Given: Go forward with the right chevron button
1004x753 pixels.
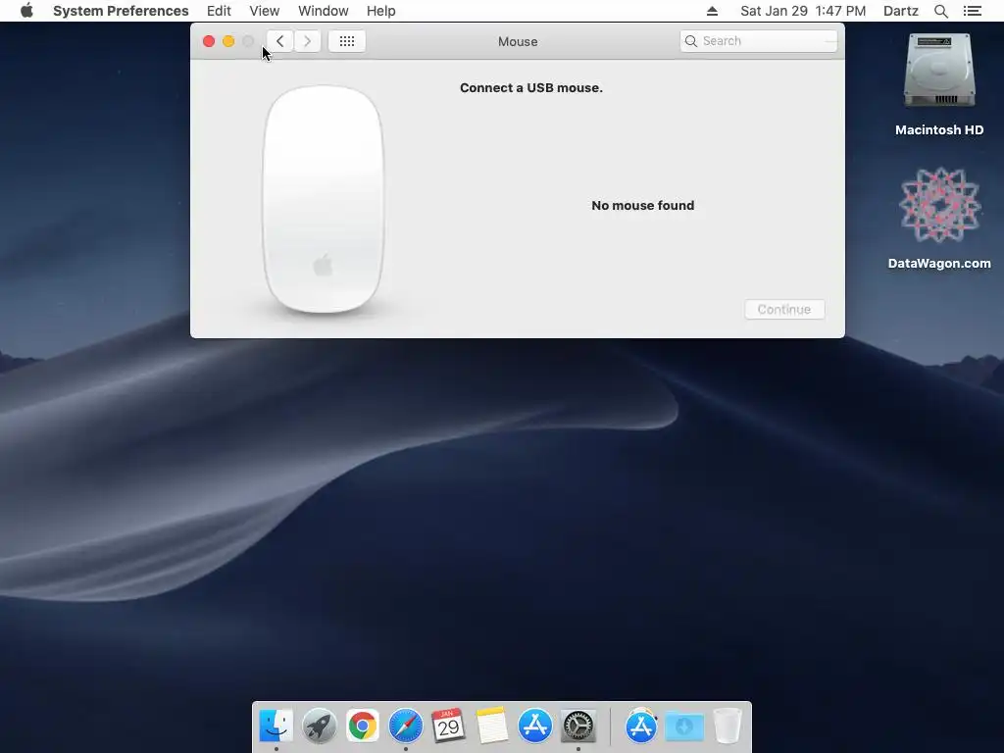Looking at the screenshot, I should click(307, 41).
